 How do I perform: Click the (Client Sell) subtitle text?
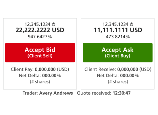[x=40, y=56]
